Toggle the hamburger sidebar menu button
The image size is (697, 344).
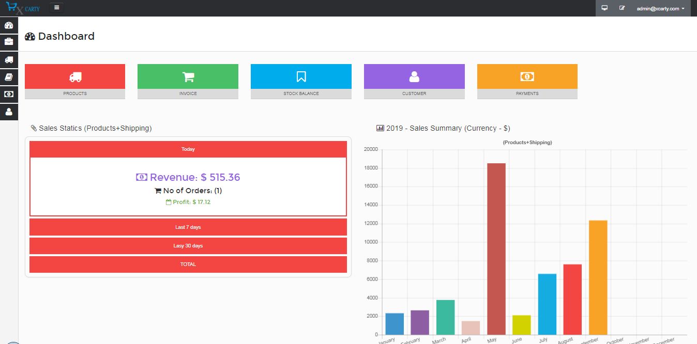[57, 8]
